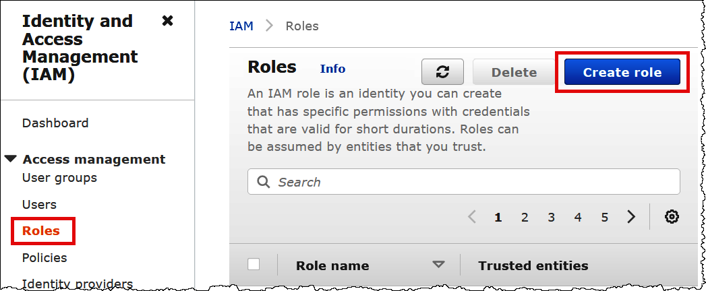706x291 pixels.
Task: Open Dashboard in the sidebar
Action: 55,123
